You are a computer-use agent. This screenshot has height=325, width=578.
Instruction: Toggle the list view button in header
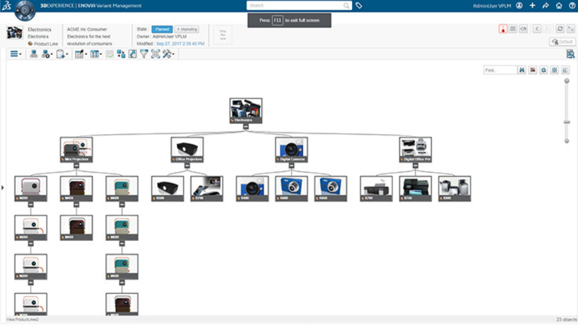(x=513, y=29)
